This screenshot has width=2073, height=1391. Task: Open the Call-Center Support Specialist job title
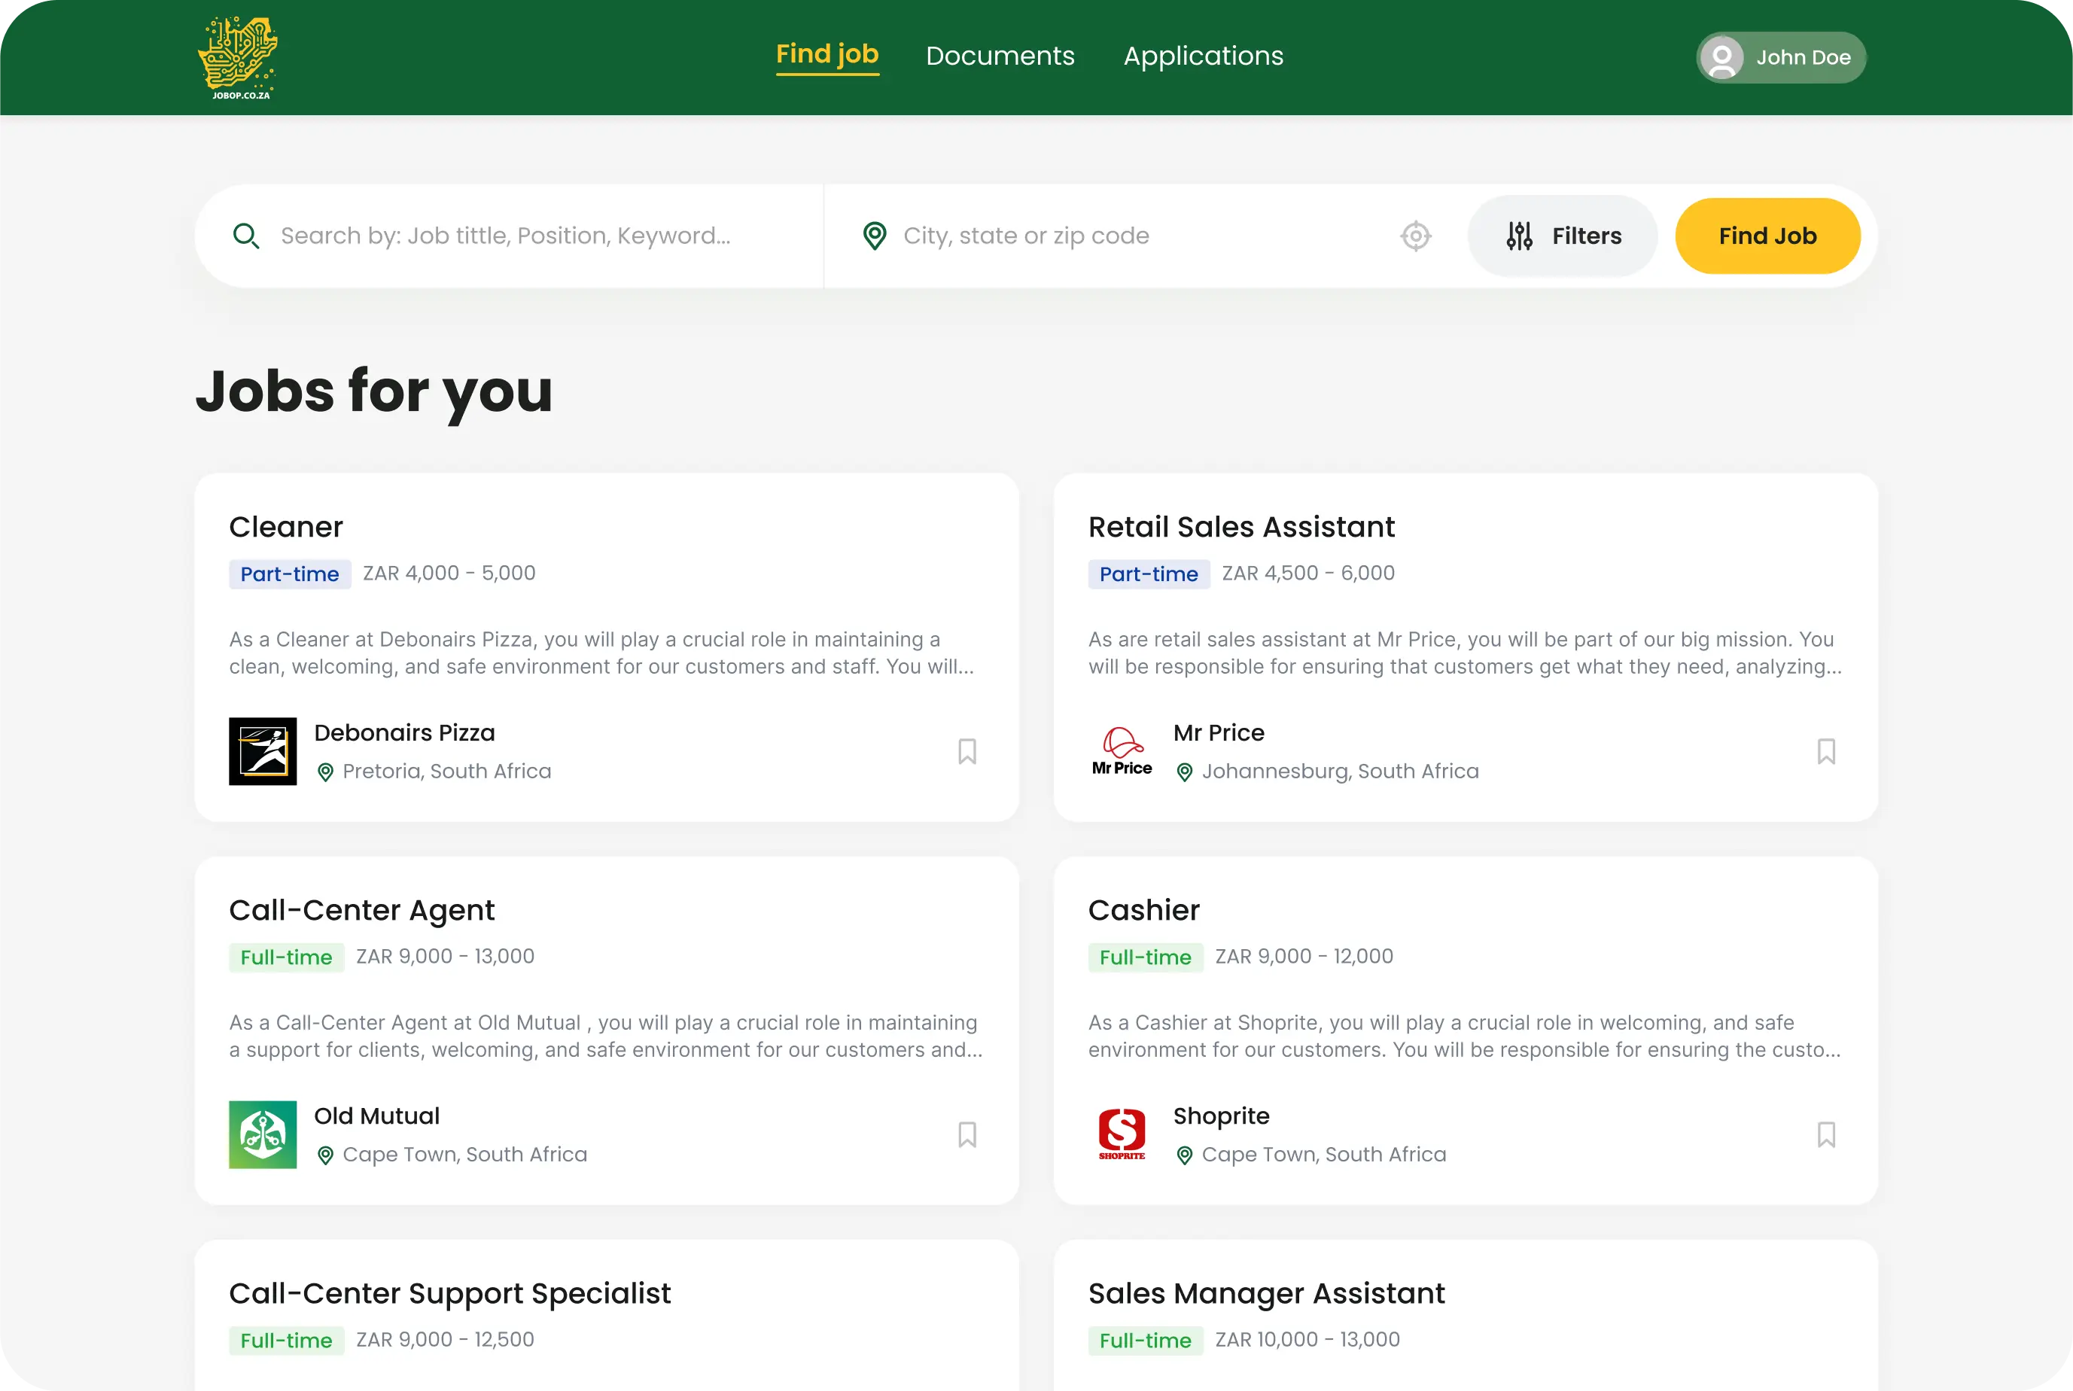449,1293
